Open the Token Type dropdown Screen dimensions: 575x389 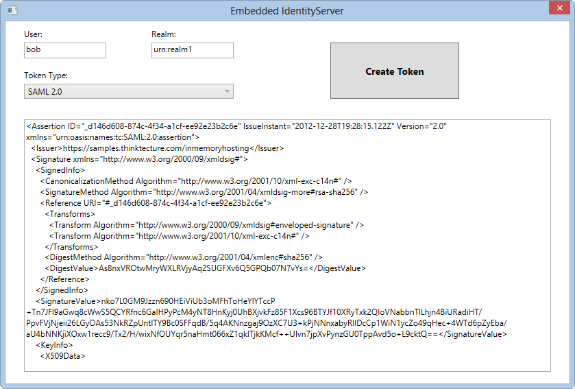tap(128, 91)
